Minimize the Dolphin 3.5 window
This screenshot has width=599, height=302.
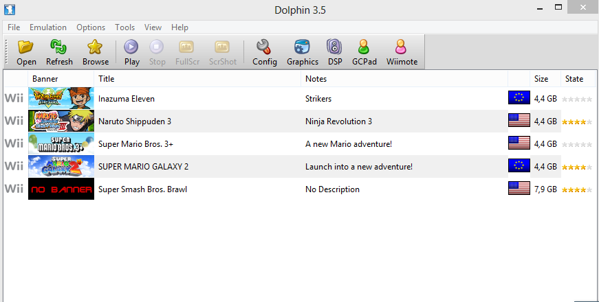(540, 8)
